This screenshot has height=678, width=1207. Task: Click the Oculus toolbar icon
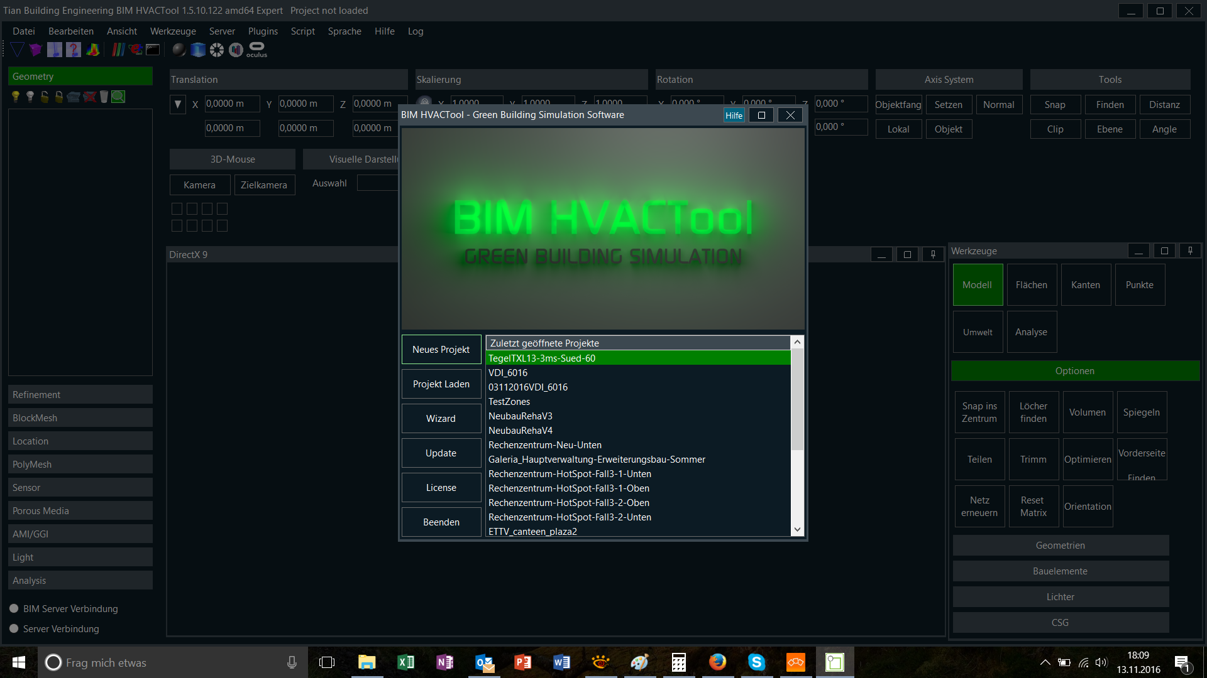(256, 50)
